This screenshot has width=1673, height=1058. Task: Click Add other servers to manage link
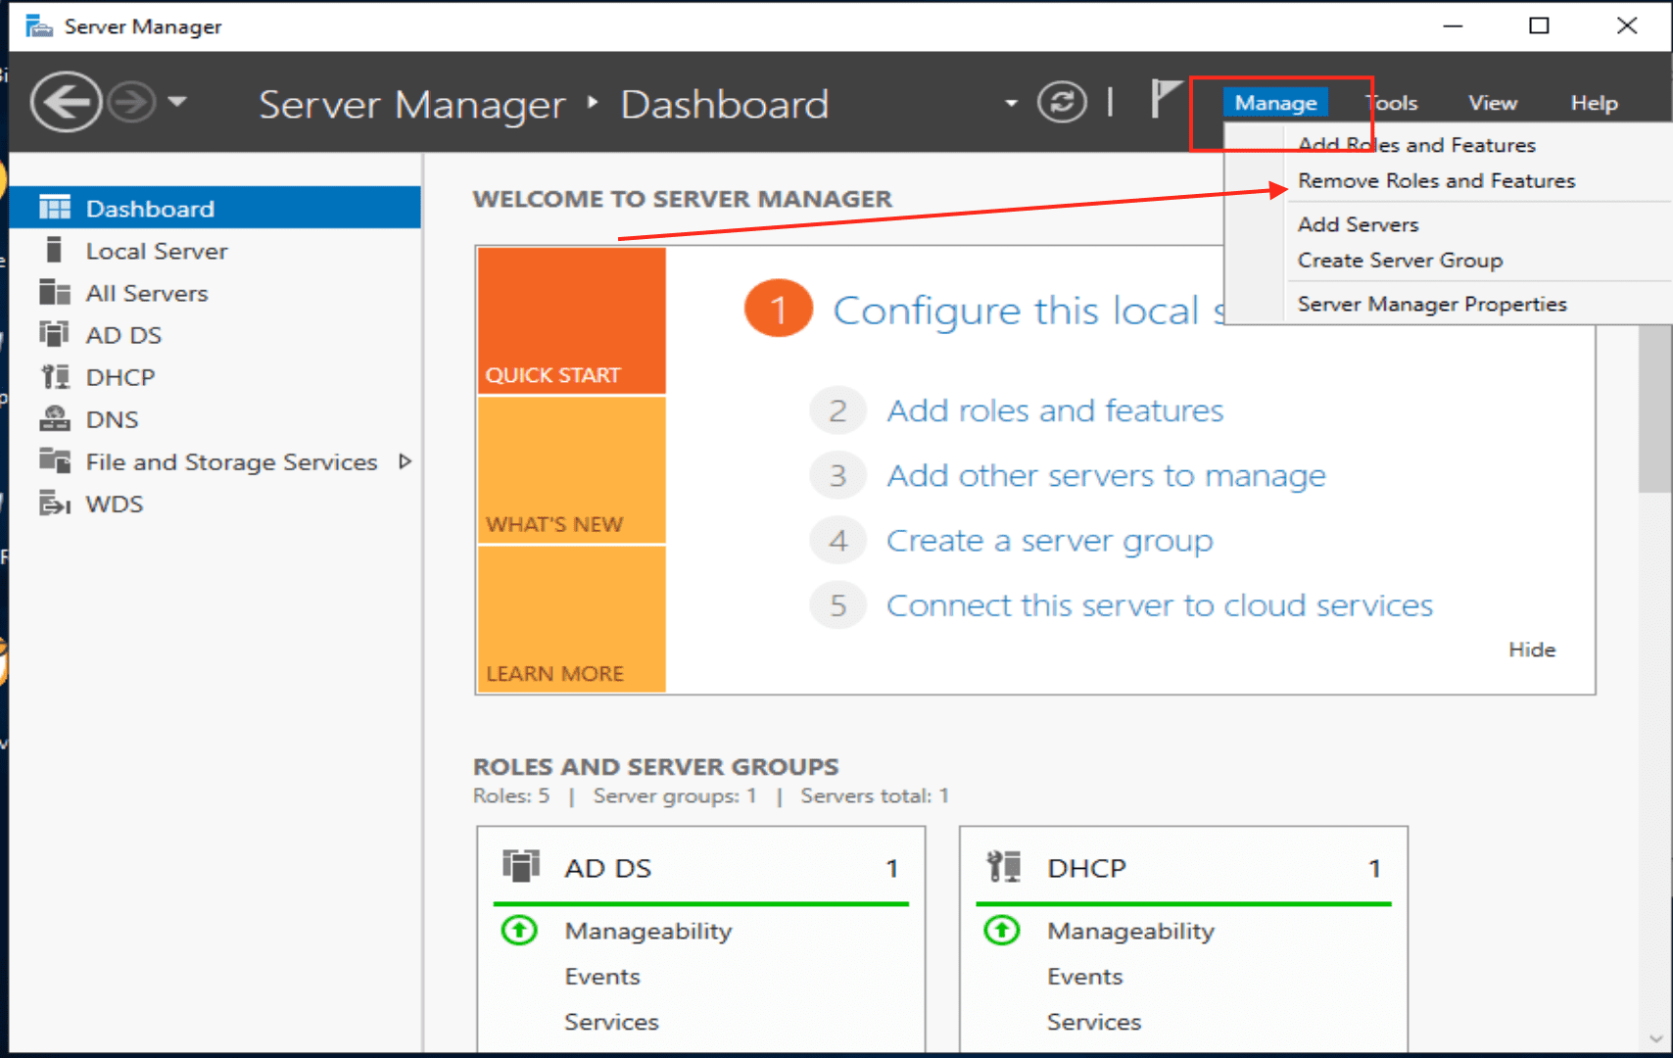(x=1106, y=476)
